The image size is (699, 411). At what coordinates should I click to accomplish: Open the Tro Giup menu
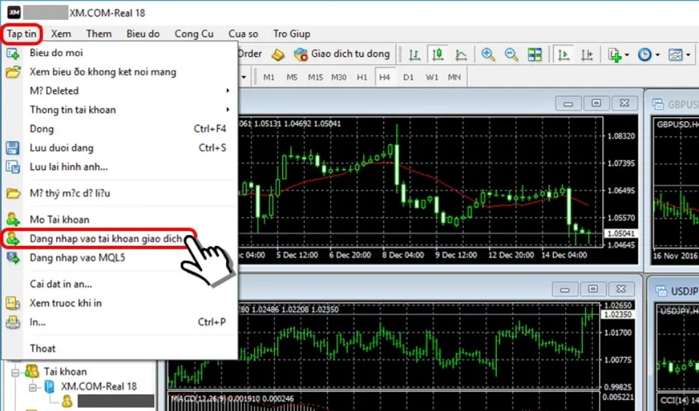coord(291,34)
